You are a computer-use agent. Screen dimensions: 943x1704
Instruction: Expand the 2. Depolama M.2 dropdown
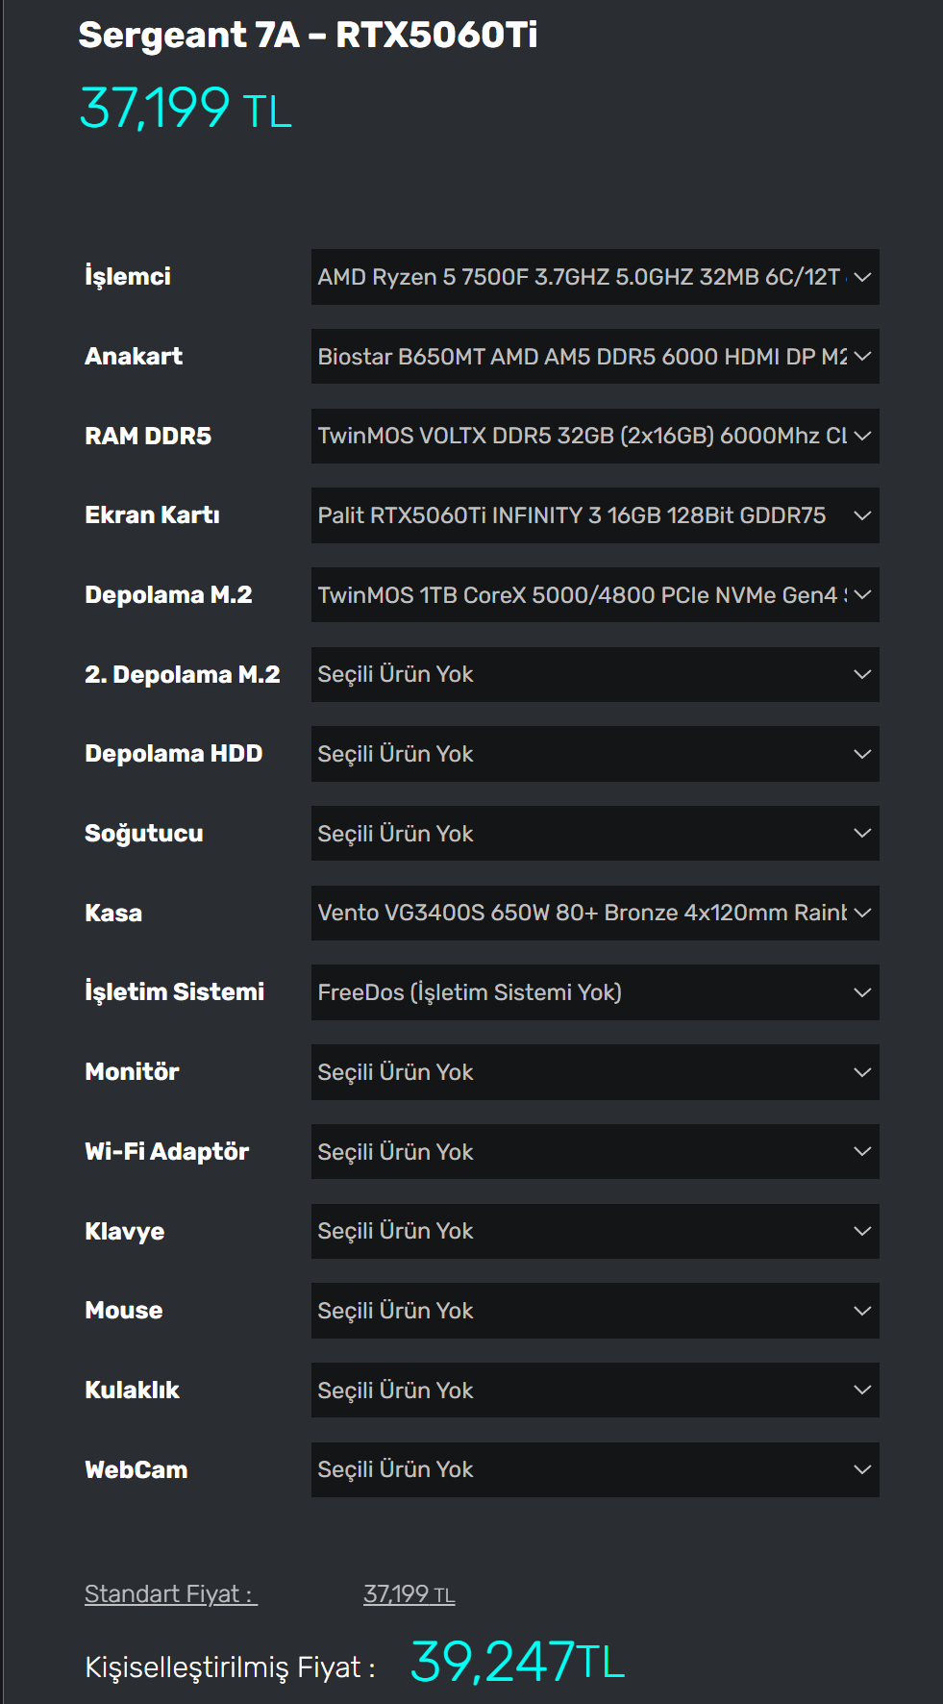click(594, 674)
